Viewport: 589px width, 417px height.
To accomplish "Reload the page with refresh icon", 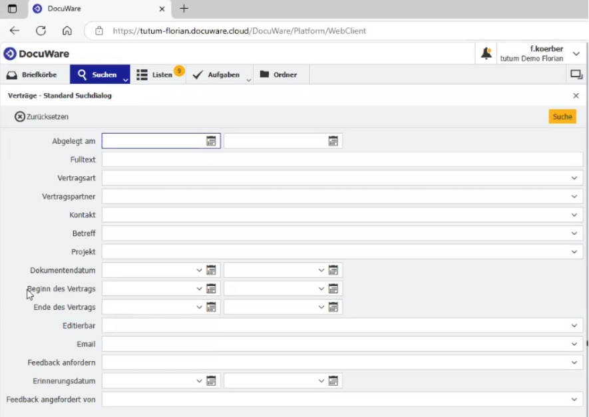I will tap(41, 31).
